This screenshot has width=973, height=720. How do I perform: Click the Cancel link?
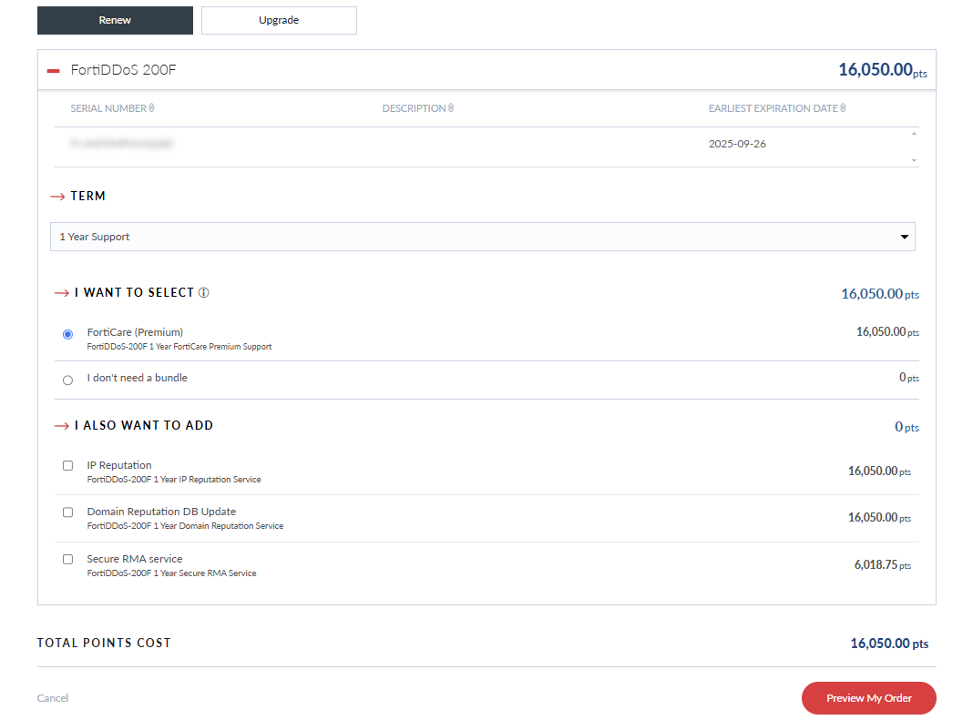(52, 697)
